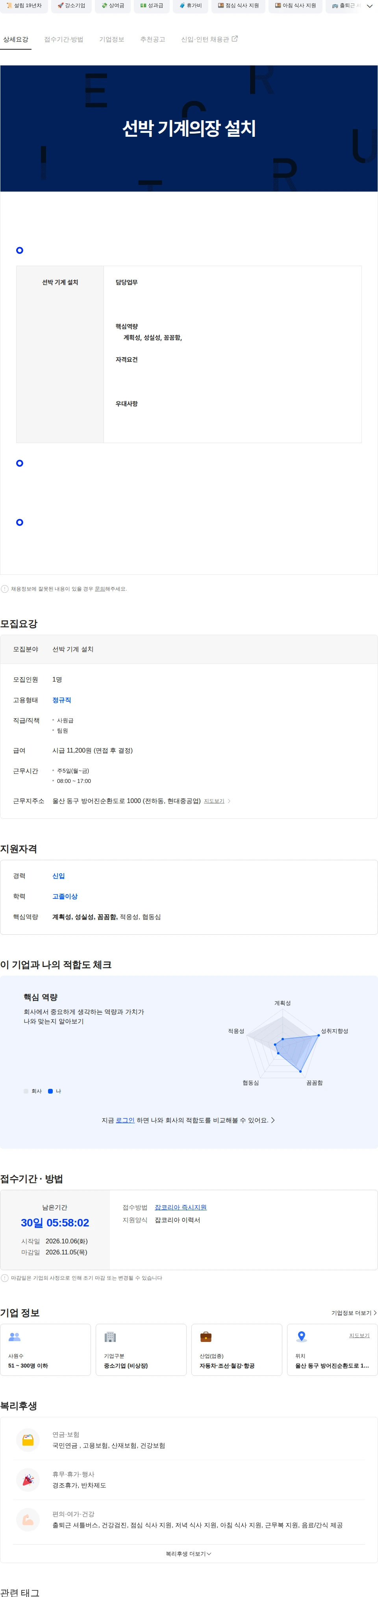
Task: Open the 로그인 link in fit check
Action: coord(125,1120)
